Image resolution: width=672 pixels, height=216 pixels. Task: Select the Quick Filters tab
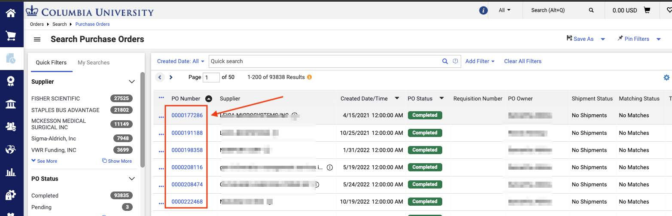[x=51, y=63]
